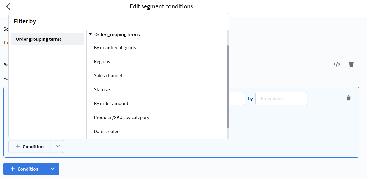
Task: Select Date created filter option
Action: pyautogui.click(x=107, y=131)
